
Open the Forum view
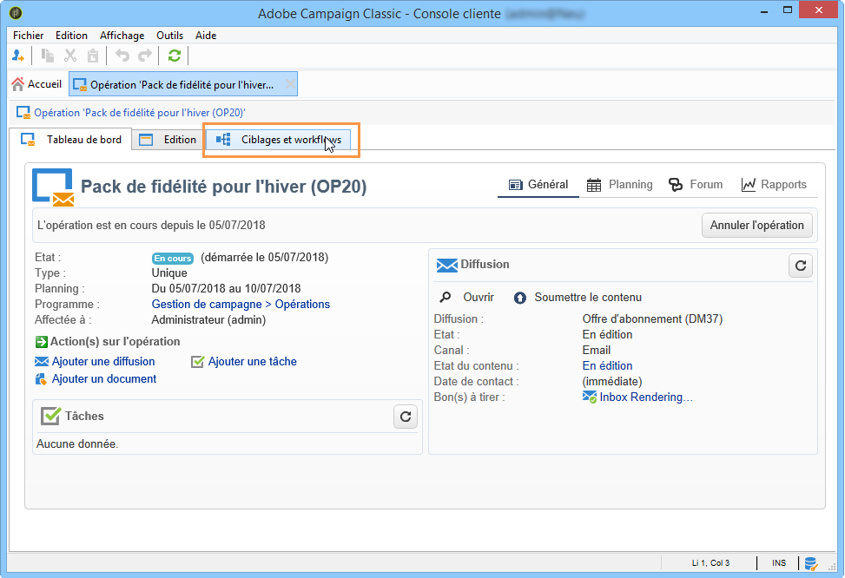[x=695, y=185]
